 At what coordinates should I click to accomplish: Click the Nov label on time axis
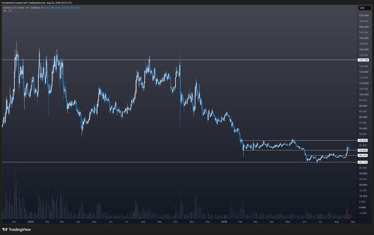[191, 222]
